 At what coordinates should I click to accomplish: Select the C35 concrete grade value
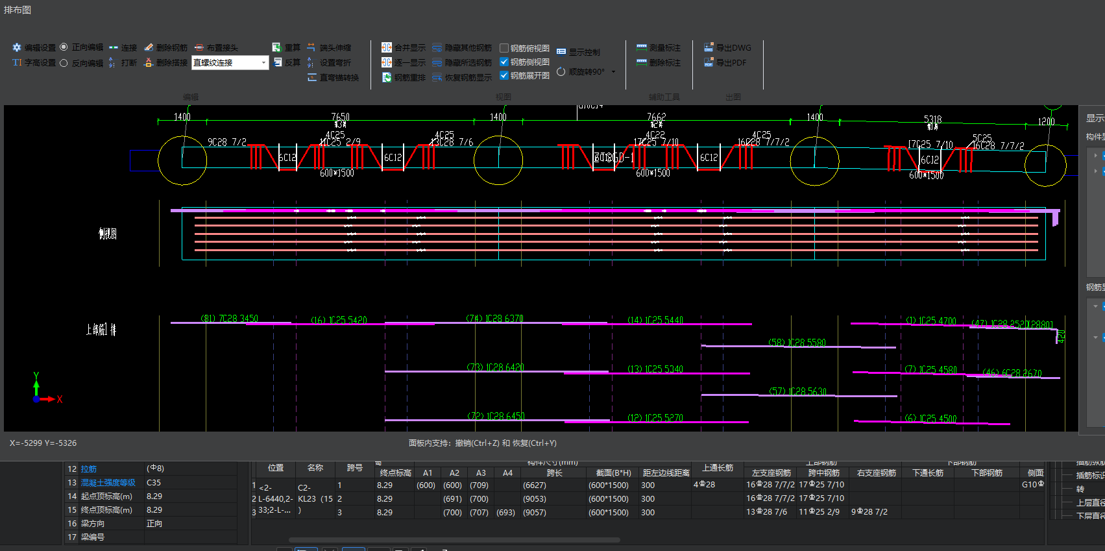(x=154, y=483)
